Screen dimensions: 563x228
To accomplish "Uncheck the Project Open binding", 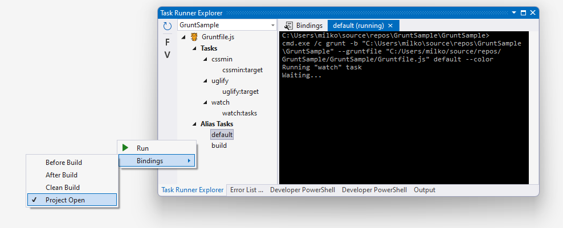I will [72, 200].
